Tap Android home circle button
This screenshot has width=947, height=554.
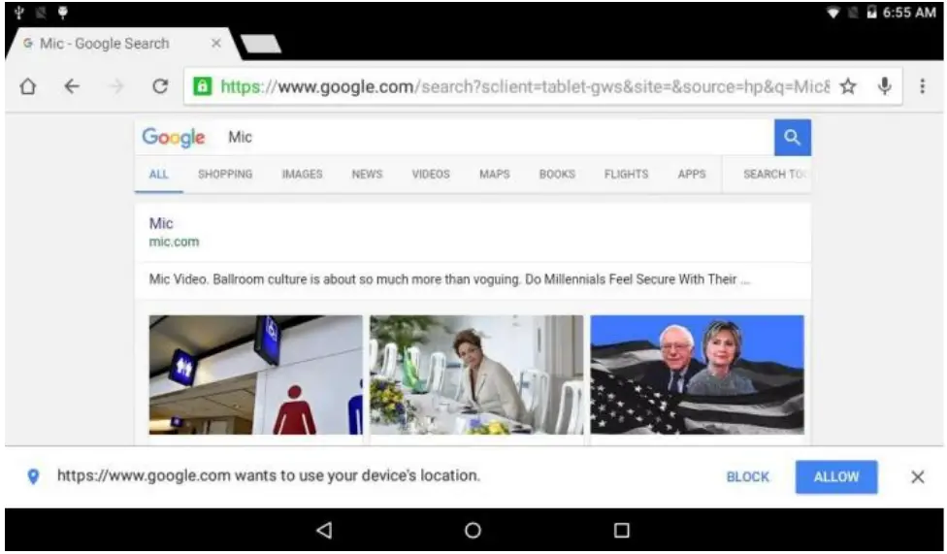pyautogui.click(x=473, y=531)
